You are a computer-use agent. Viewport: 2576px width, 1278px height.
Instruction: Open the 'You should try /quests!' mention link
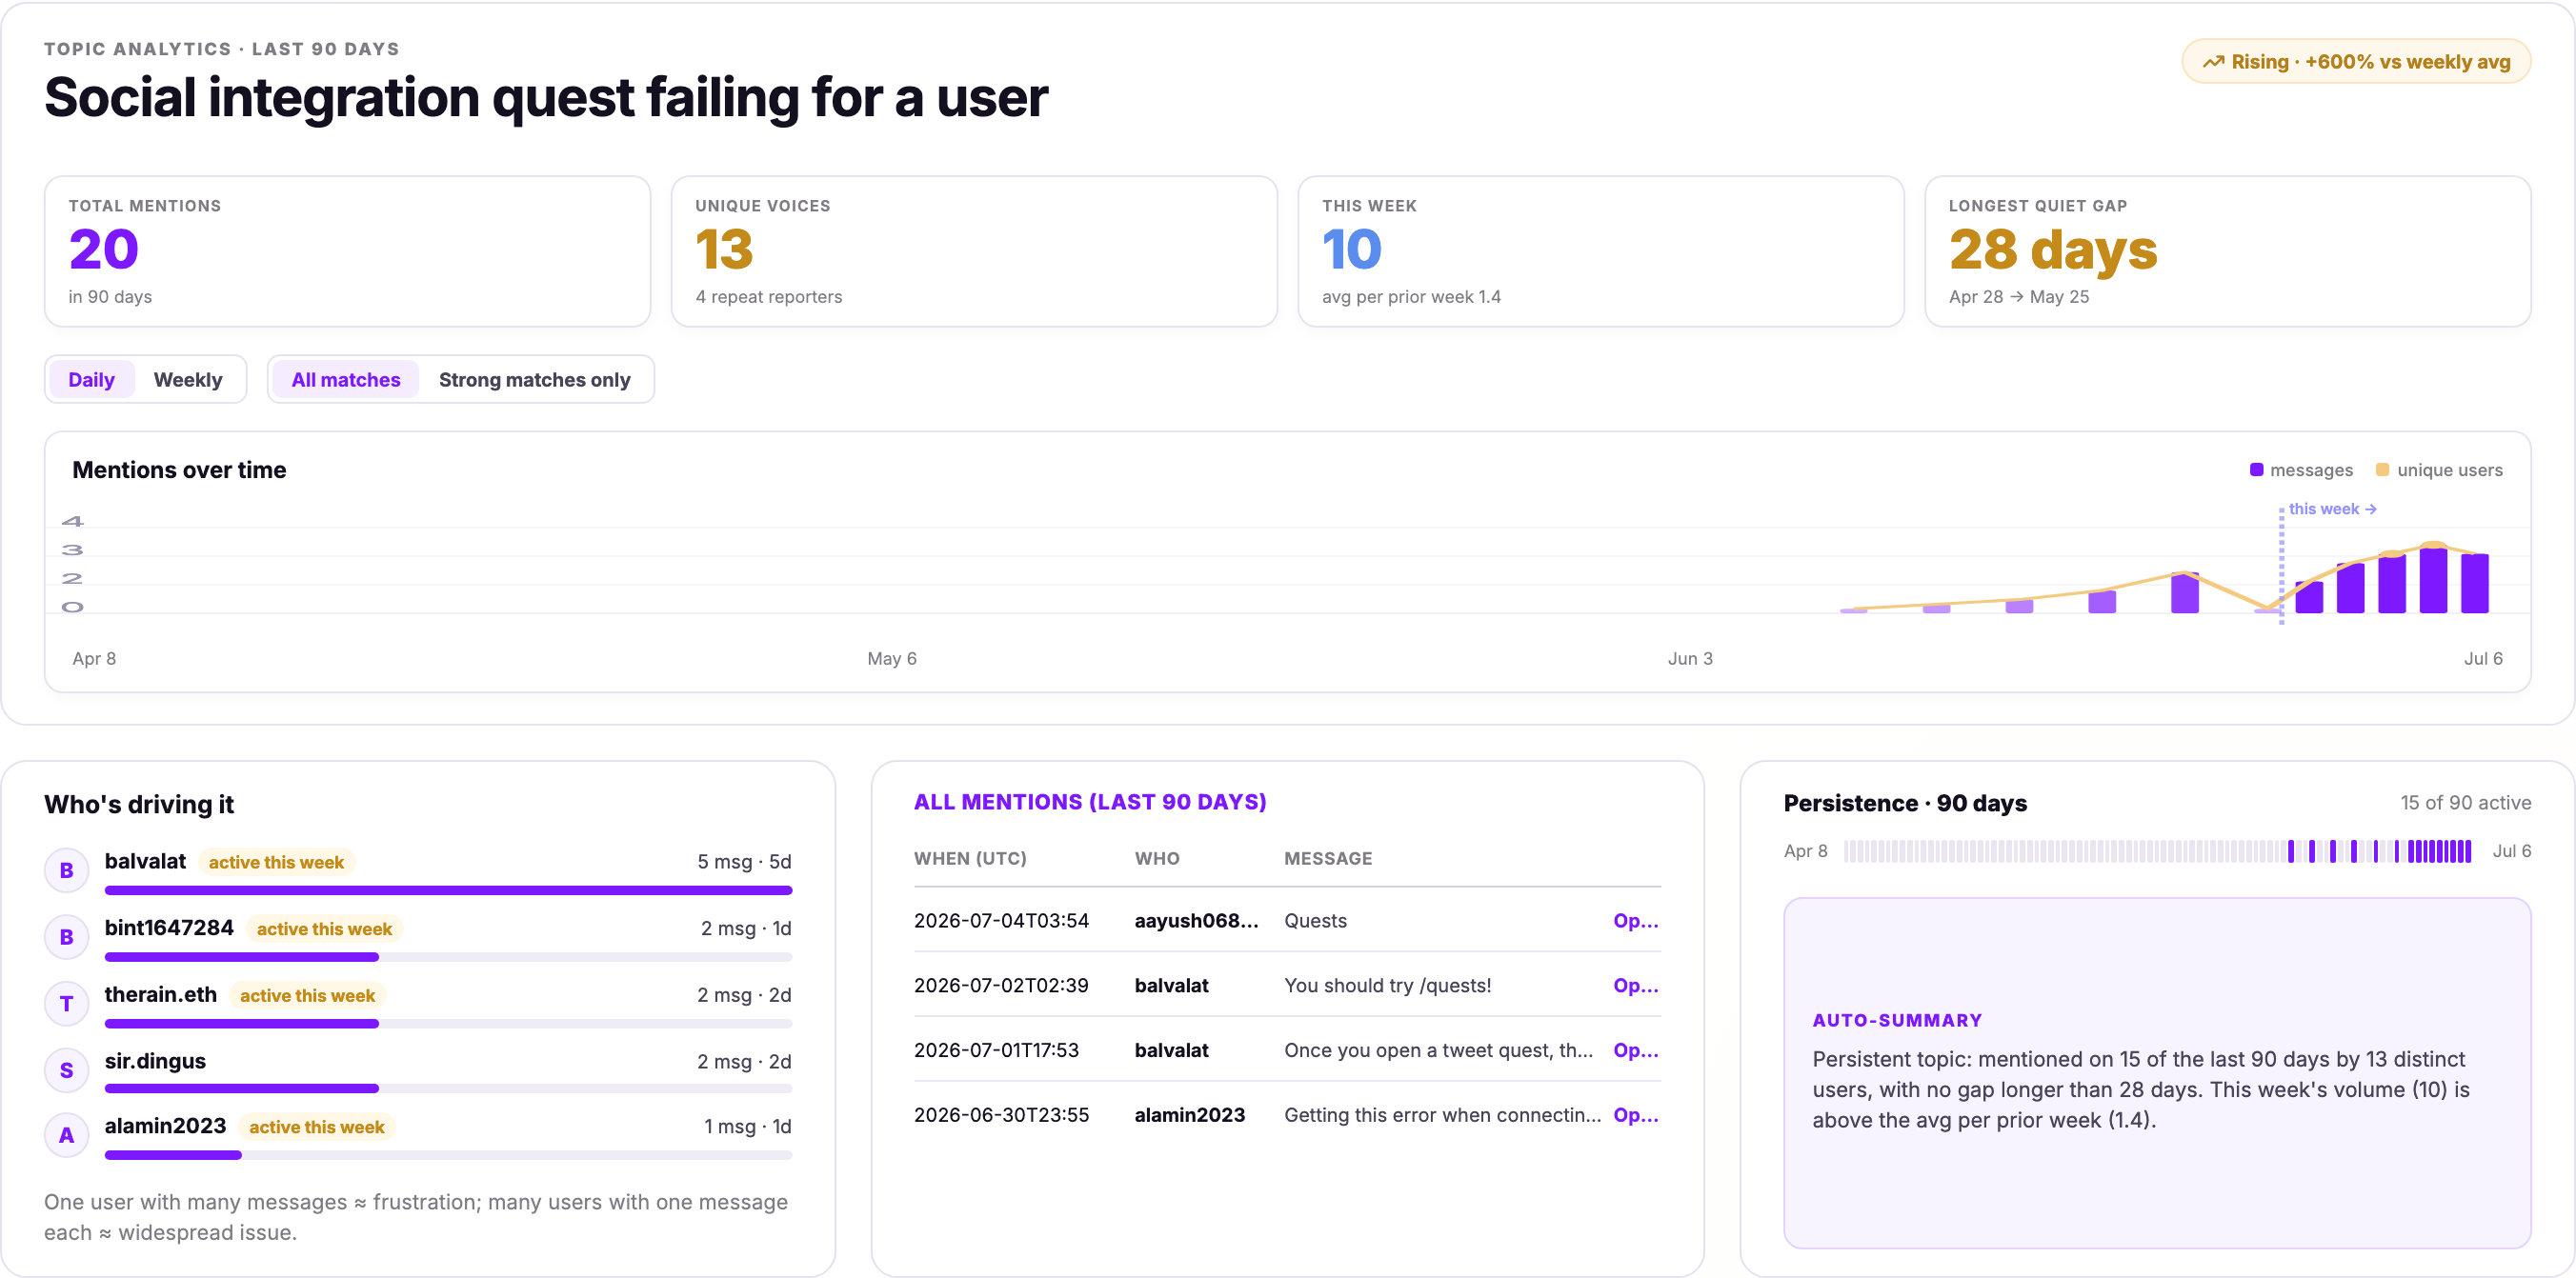pos(1636,986)
